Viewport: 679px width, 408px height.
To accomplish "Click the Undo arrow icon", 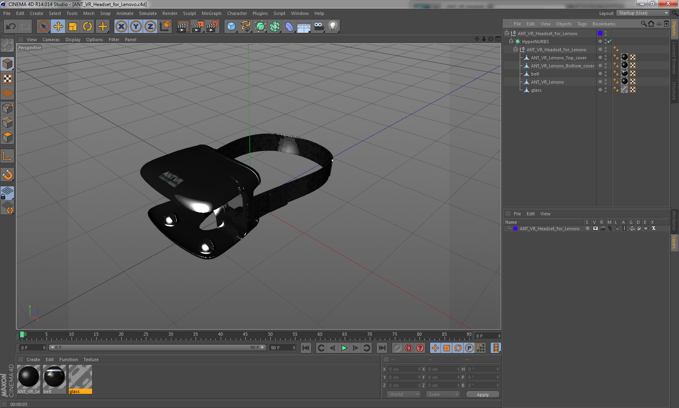I will (11, 27).
